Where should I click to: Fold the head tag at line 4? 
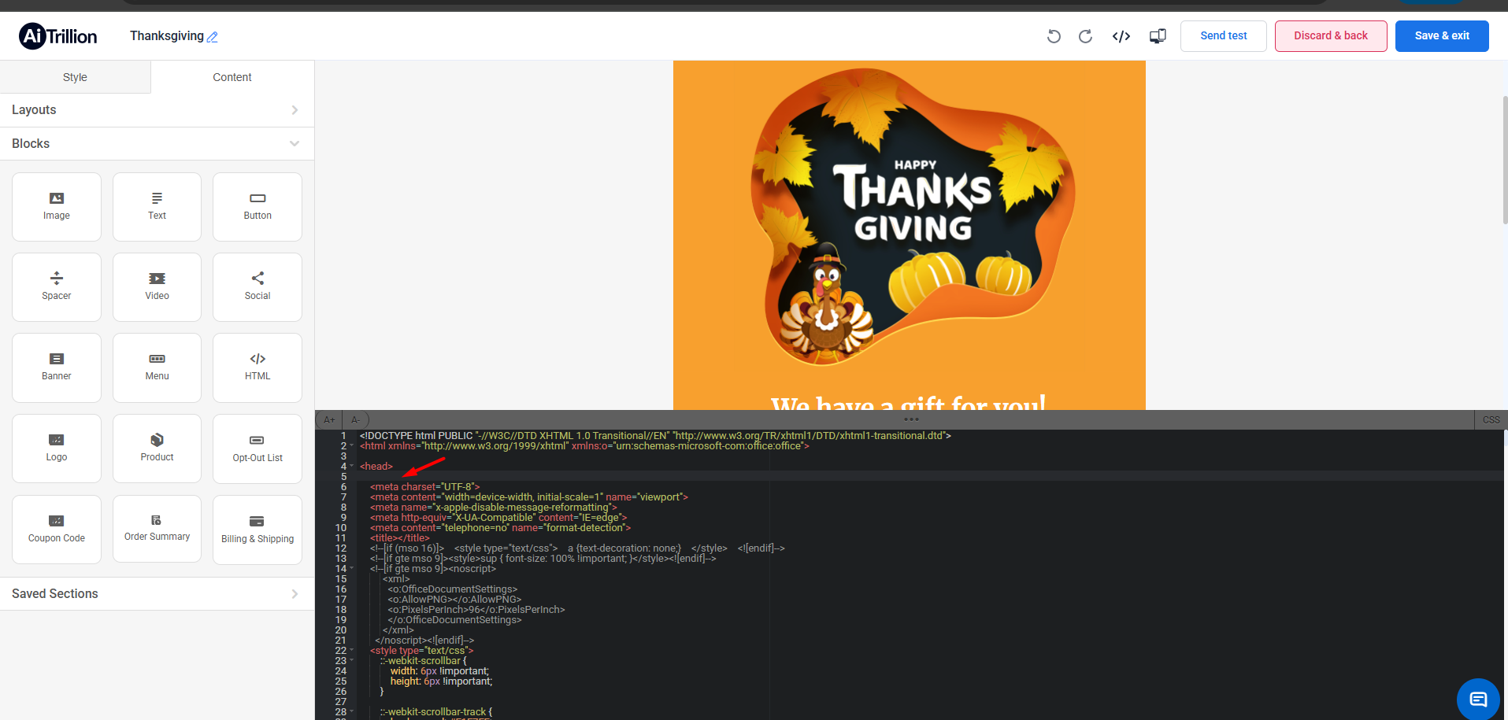[x=352, y=467]
